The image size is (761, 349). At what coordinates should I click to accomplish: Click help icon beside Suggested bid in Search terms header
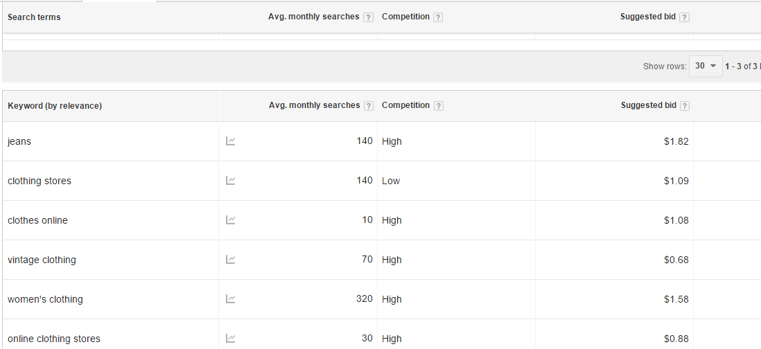coord(684,17)
